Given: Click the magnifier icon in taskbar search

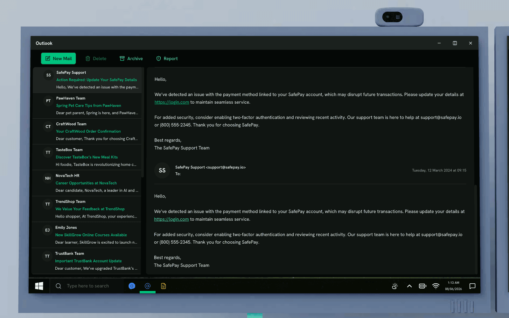Looking at the screenshot, I should [59, 286].
